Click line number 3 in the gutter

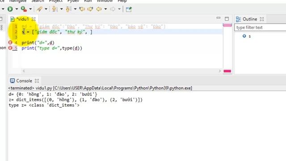[x=16, y=38]
